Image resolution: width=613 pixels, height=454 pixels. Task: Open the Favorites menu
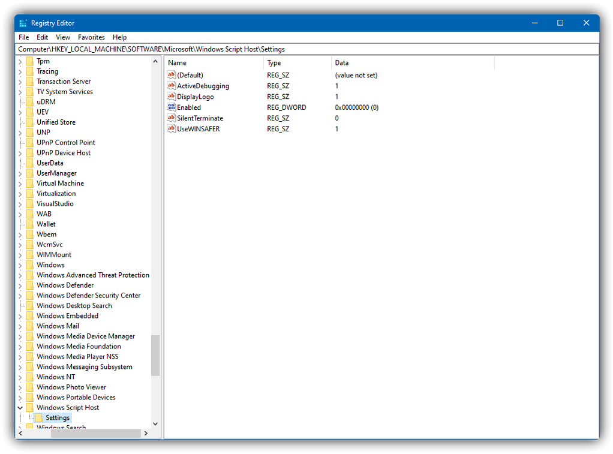click(91, 37)
